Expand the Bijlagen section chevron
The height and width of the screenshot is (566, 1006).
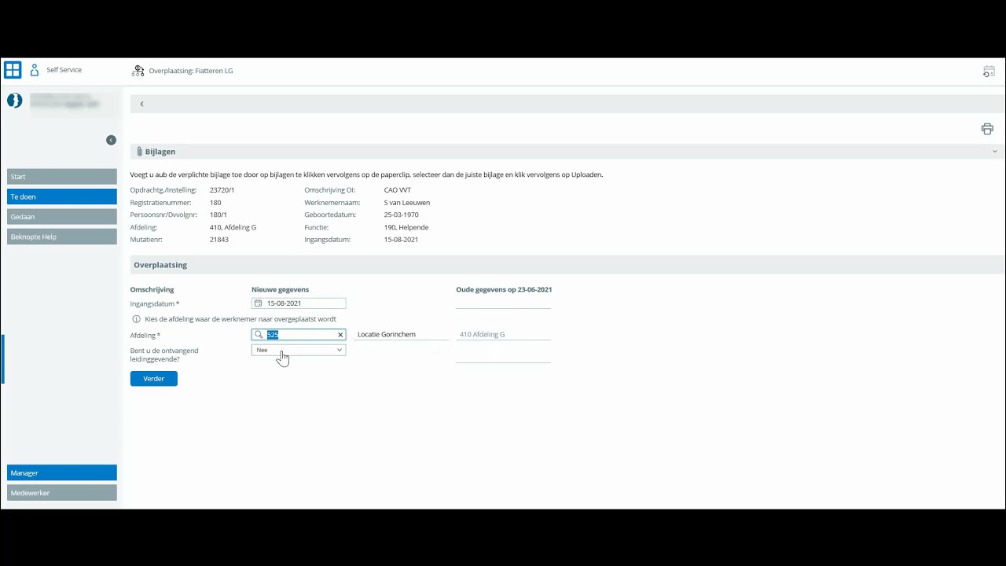point(994,152)
